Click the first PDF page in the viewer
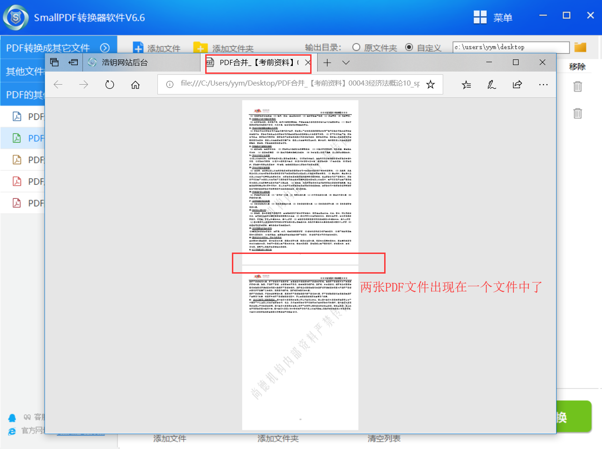Screen dimensions: 602x449 pyautogui.click(x=300, y=182)
